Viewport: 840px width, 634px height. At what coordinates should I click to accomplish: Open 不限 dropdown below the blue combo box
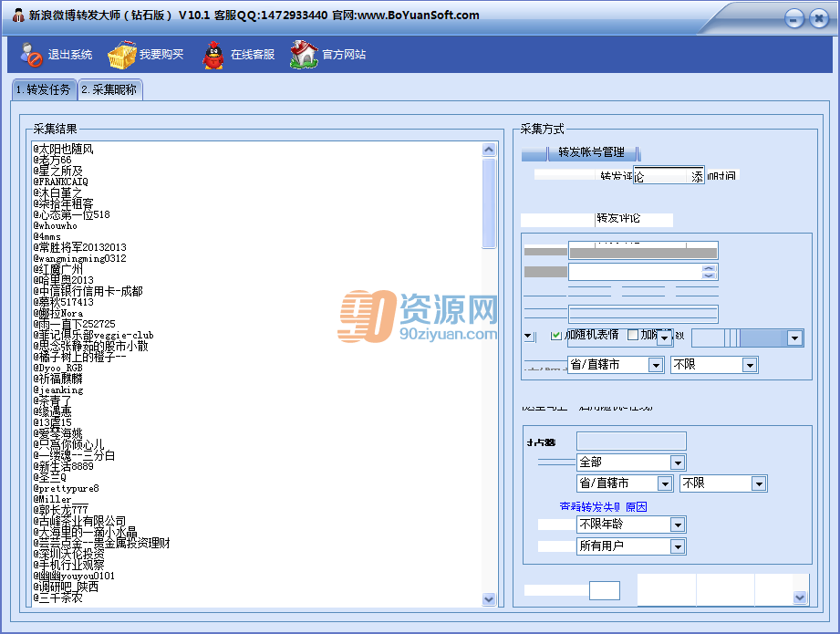(x=750, y=366)
